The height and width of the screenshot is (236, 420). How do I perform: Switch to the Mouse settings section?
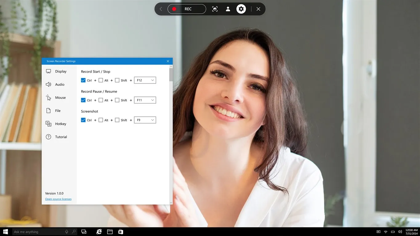click(60, 97)
